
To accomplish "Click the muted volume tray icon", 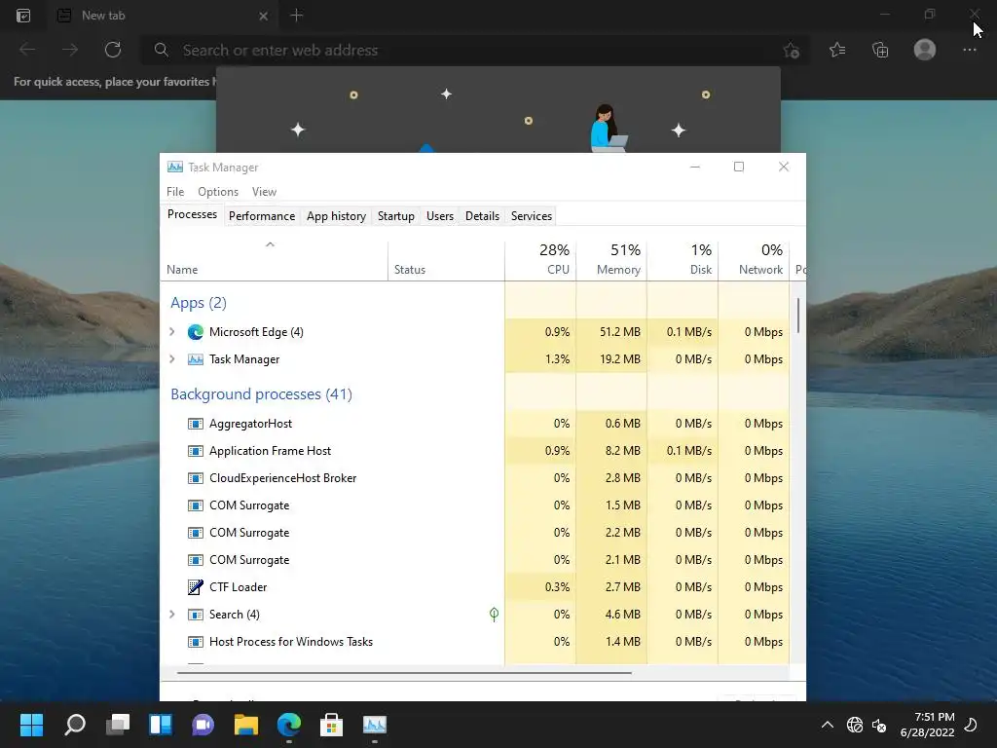I will click(879, 725).
